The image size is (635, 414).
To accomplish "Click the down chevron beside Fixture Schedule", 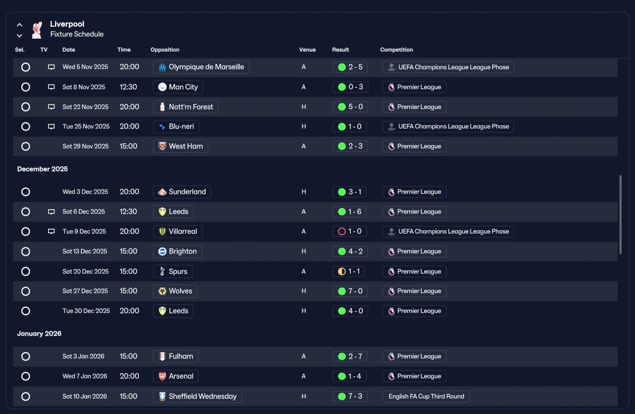I will (x=19, y=36).
